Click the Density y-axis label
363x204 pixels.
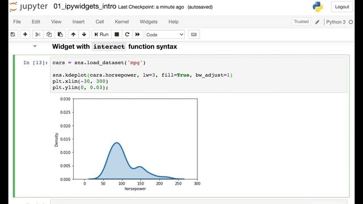(56, 140)
